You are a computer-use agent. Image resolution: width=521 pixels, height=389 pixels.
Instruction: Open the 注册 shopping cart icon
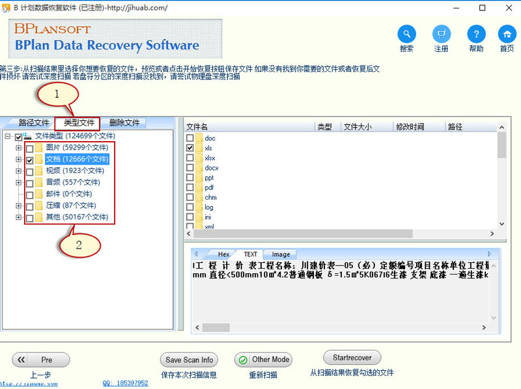441,34
